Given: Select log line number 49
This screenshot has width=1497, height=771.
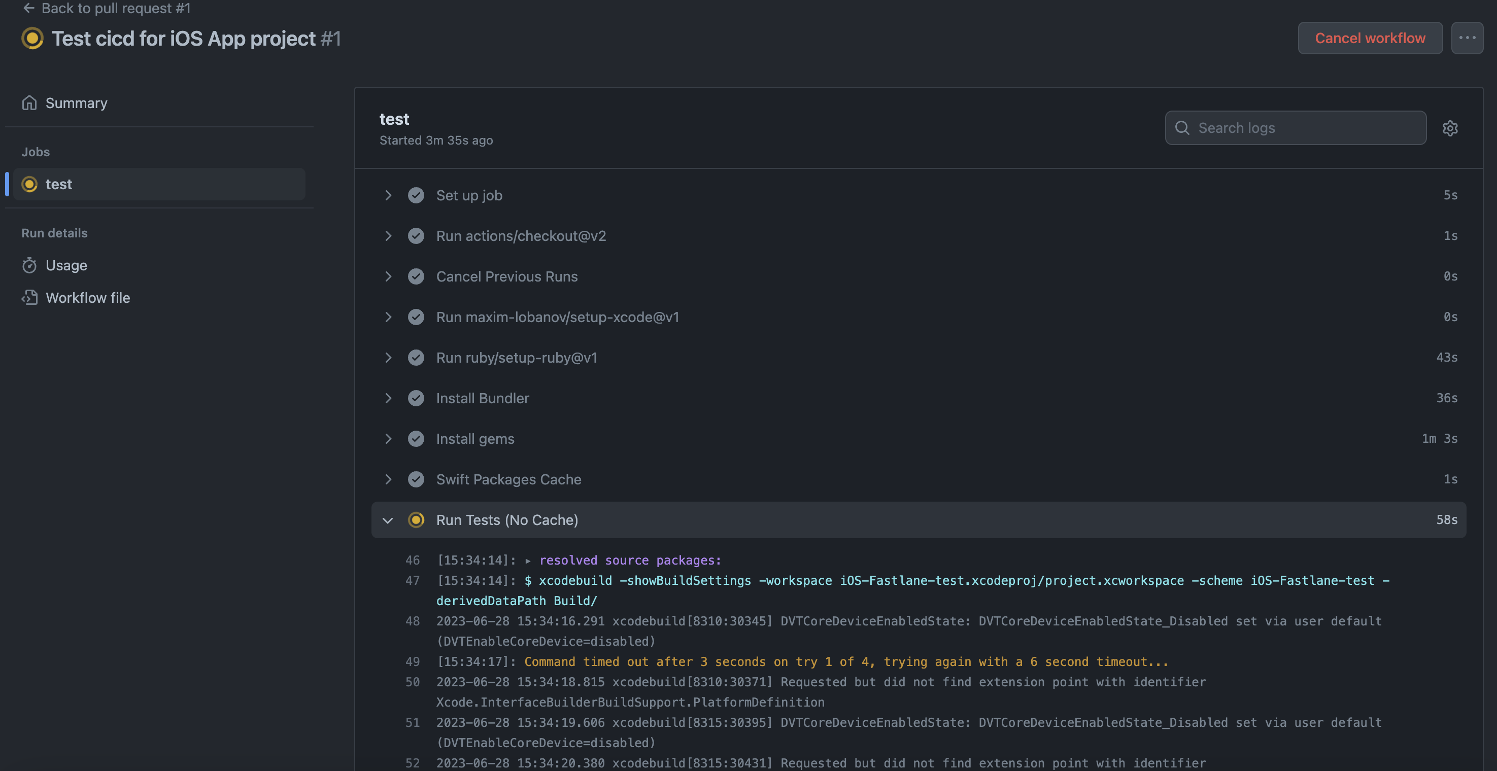Looking at the screenshot, I should 413,662.
